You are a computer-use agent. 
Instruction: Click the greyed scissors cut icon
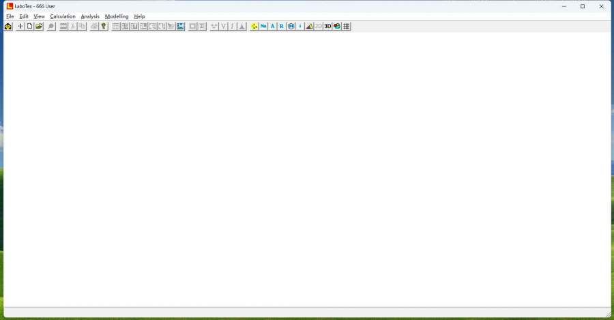click(x=72, y=26)
